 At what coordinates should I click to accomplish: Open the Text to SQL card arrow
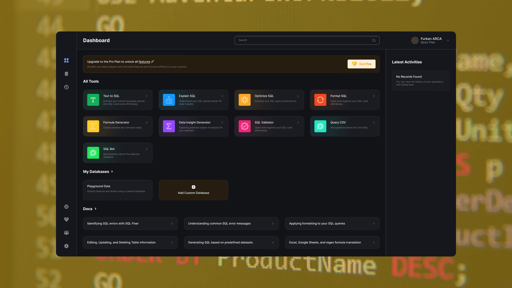pyautogui.click(x=147, y=96)
